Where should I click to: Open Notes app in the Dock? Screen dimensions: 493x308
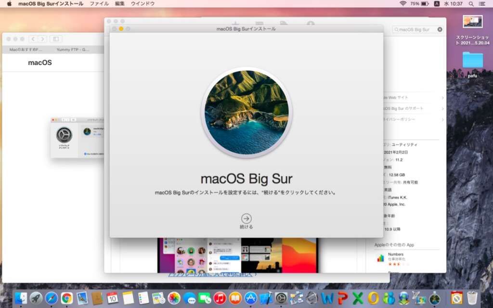click(x=128, y=298)
